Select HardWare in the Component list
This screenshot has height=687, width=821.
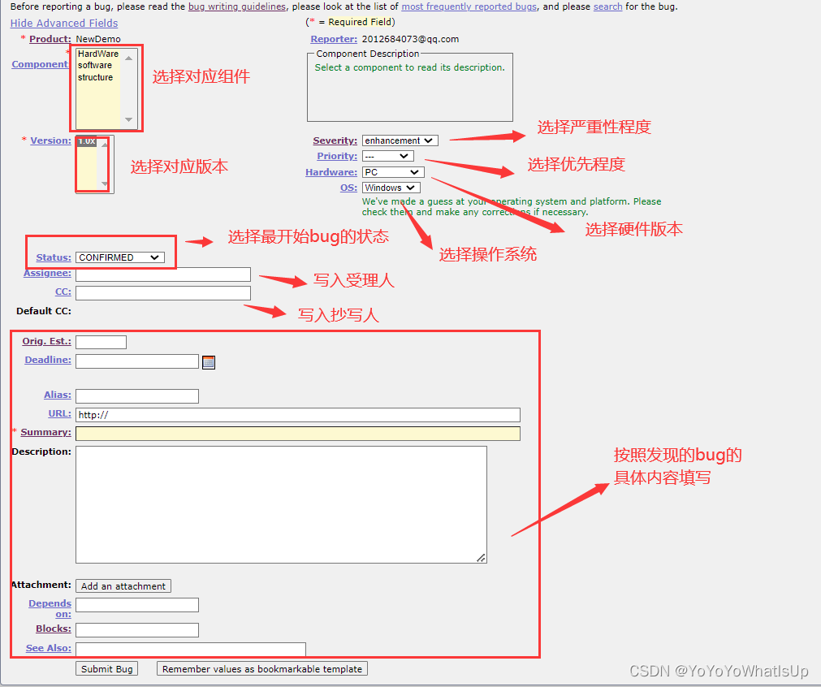coord(98,54)
